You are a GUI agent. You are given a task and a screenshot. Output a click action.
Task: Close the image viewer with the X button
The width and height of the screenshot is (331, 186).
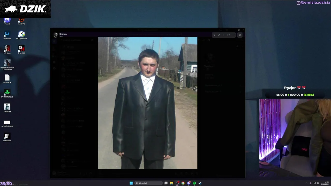pyautogui.click(x=240, y=35)
